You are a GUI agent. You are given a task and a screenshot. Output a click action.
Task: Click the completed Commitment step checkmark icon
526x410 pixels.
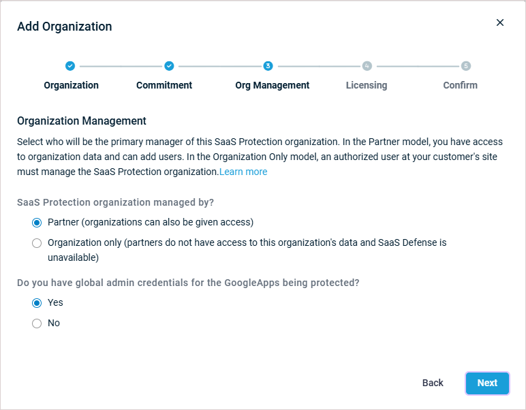[x=169, y=66]
